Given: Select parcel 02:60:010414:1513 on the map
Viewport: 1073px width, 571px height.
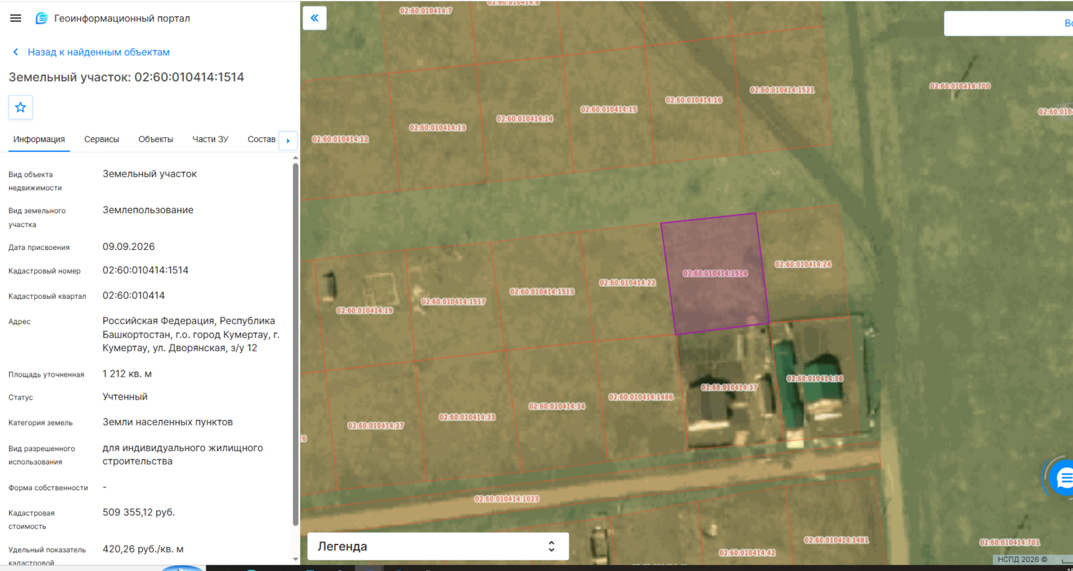Looking at the screenshot, I should coord(541,292).
